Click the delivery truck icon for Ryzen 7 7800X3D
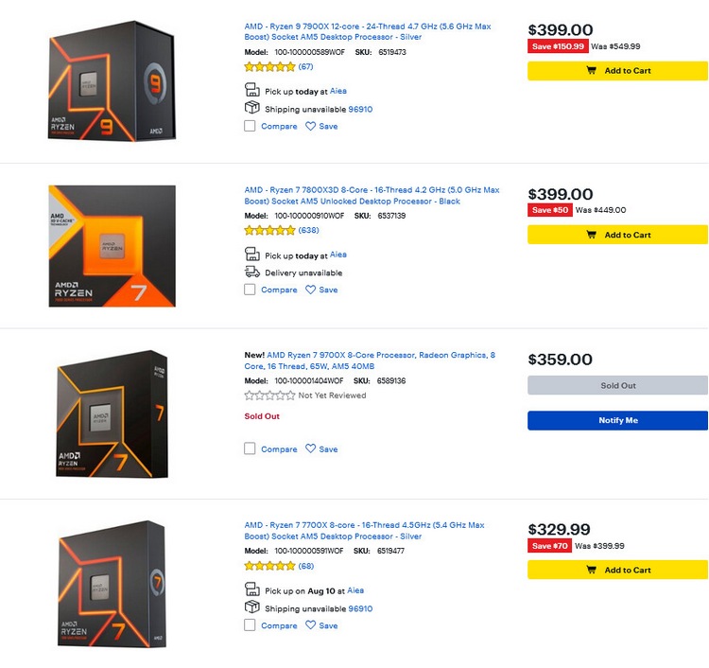709x668 pixels. click(x=251, y=272)
